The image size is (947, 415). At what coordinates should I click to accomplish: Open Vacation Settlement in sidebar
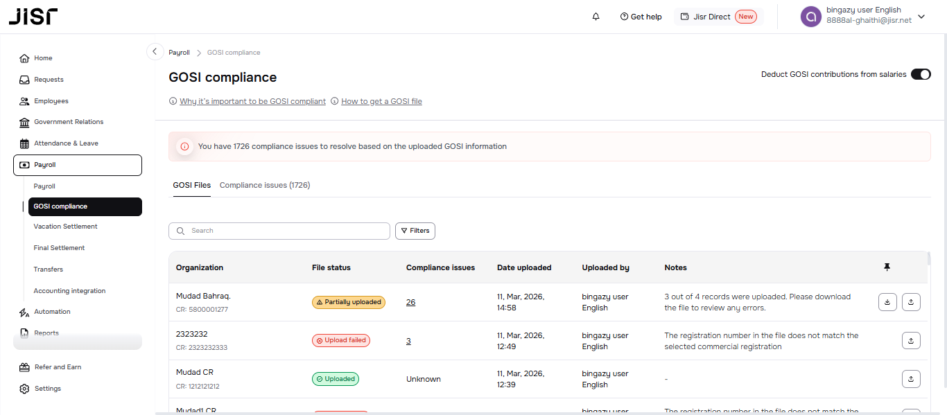coord(65,227)
